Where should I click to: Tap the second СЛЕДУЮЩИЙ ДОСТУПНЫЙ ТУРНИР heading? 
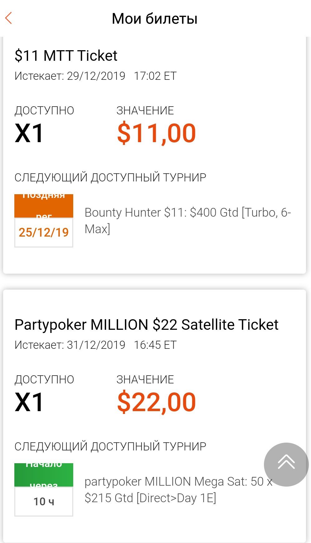point(110,446)
